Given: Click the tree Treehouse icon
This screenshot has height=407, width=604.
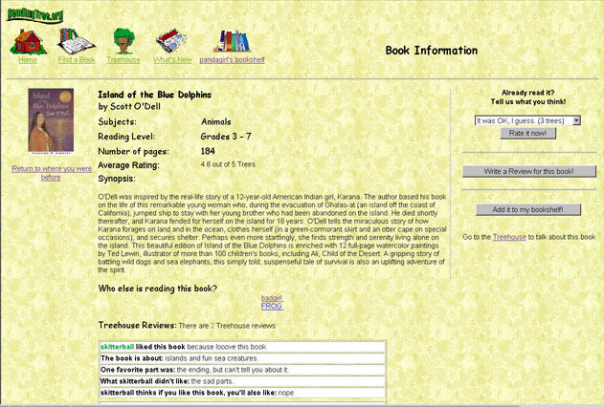Looking at the screenshot, I should (123, 40).
